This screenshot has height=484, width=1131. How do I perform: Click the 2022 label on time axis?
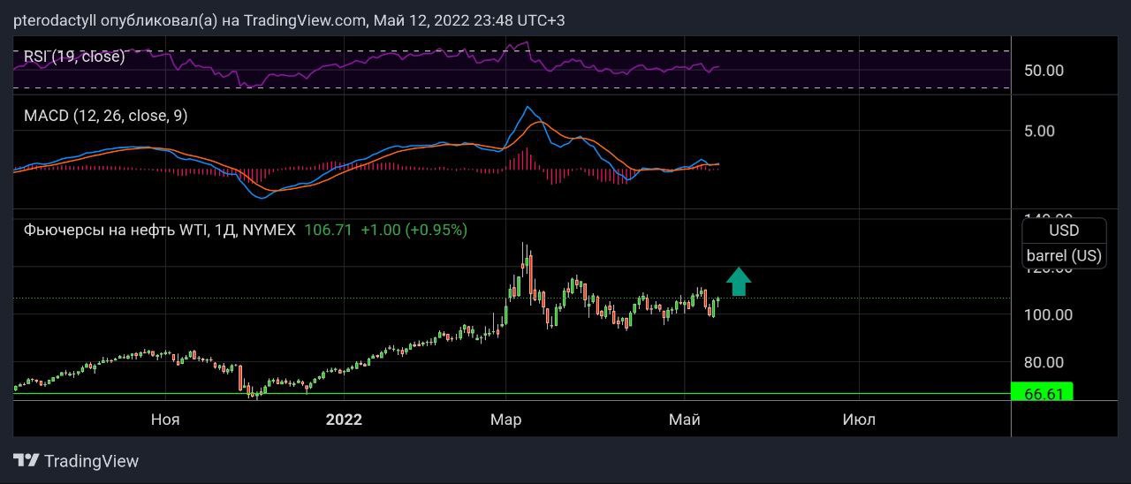pyautogui.click(x=344, y=419)
